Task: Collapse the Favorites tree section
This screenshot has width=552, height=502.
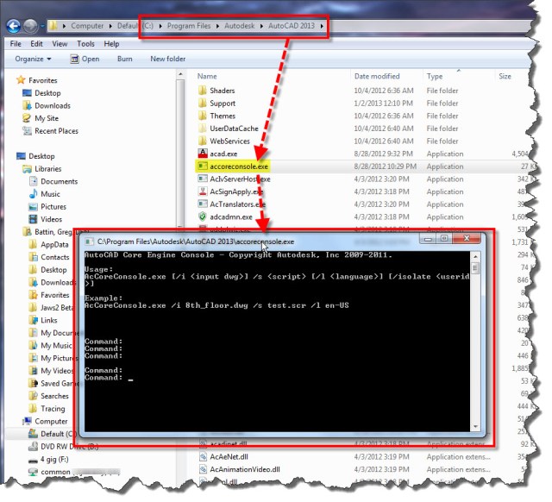Action: tap(9, 80)
